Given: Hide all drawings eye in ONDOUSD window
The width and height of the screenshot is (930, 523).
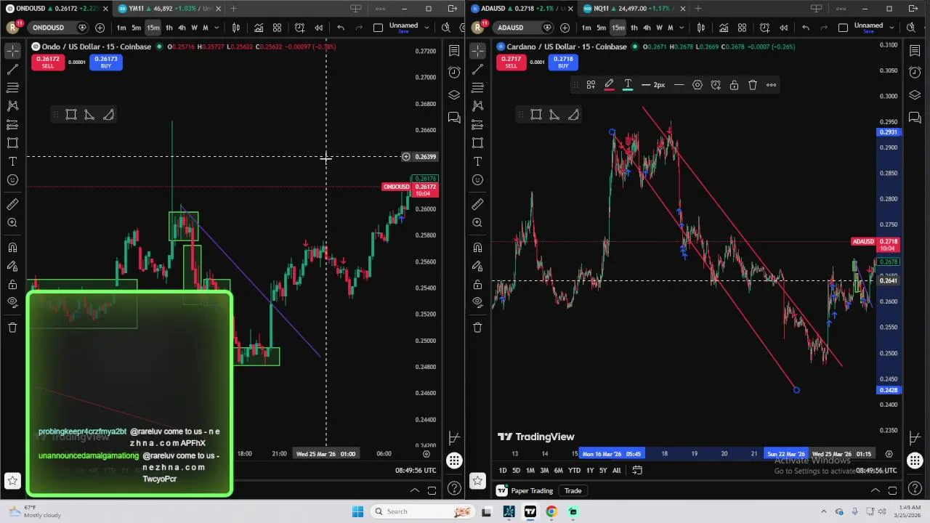Looking at the screenshot, I should [x=12, y=302].
